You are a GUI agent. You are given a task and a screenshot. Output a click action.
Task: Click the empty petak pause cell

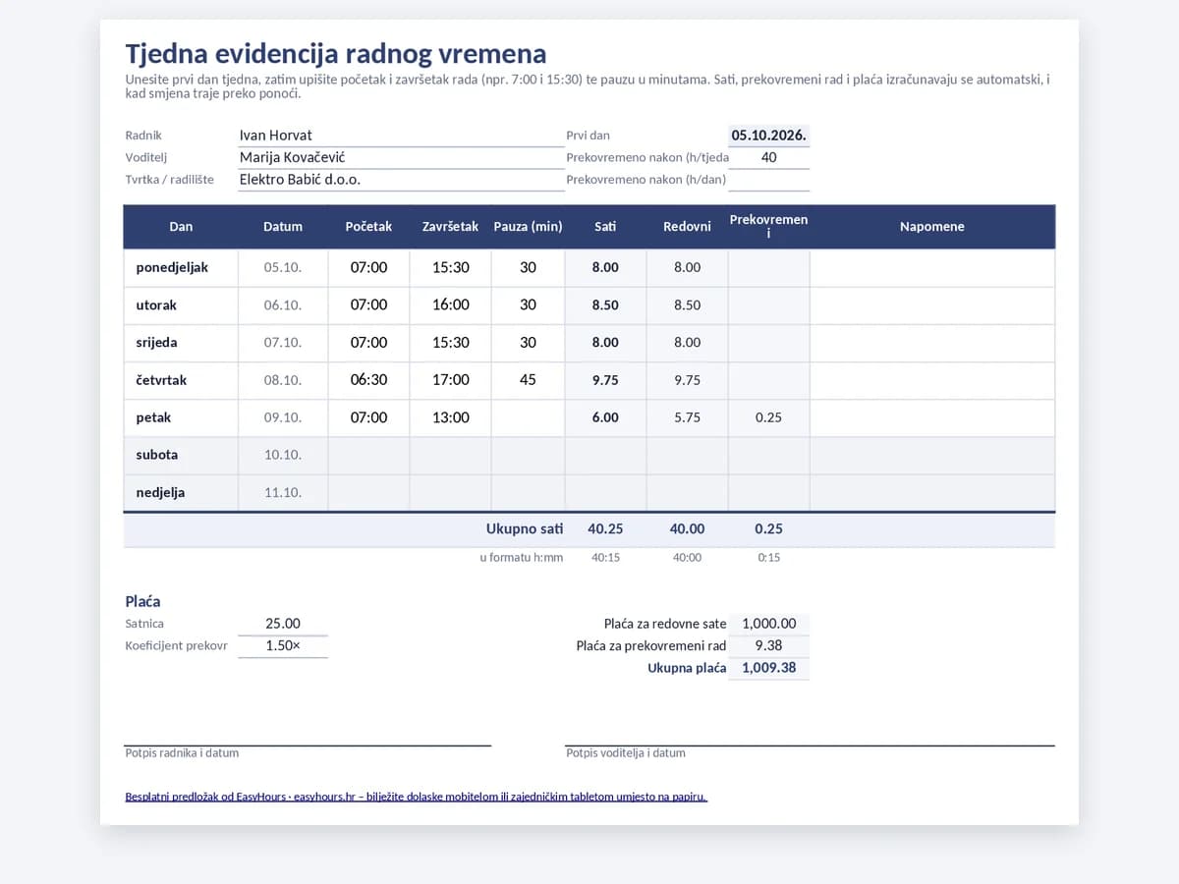tap(528, 417)
